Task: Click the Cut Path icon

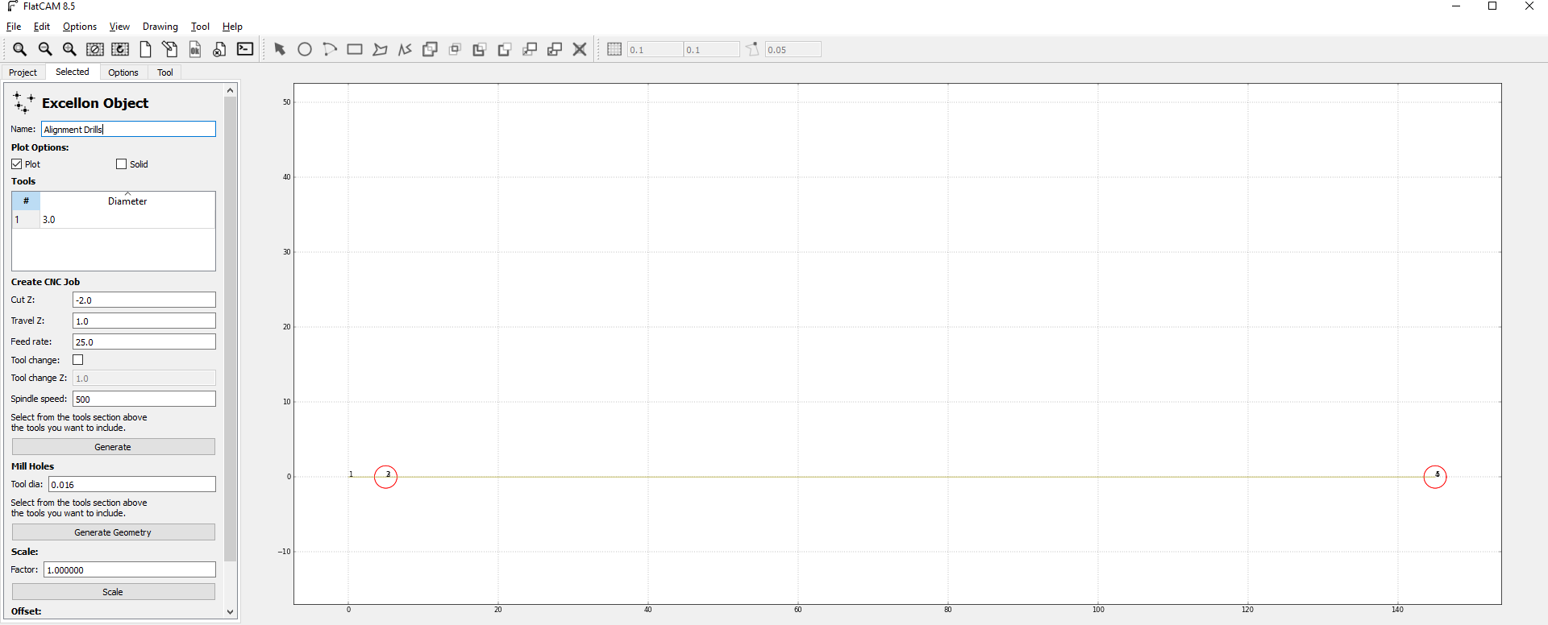Action: [505, 49]
